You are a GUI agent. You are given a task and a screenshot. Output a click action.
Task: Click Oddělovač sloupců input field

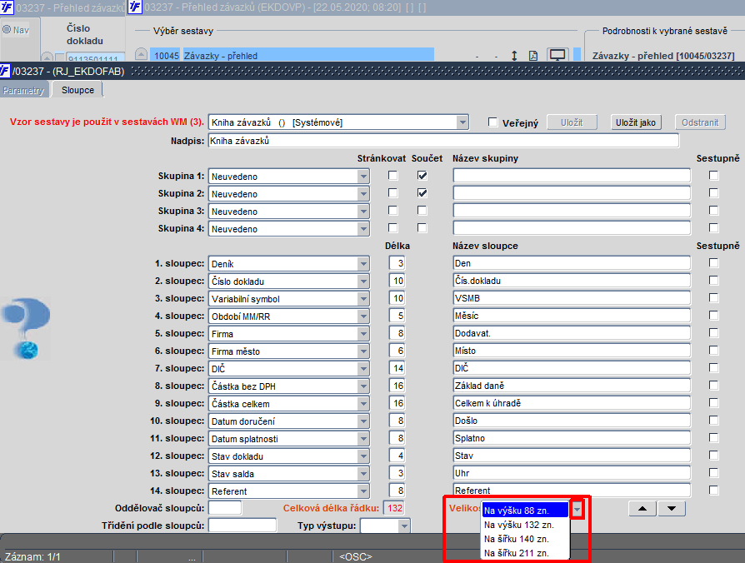pos(225,508)
